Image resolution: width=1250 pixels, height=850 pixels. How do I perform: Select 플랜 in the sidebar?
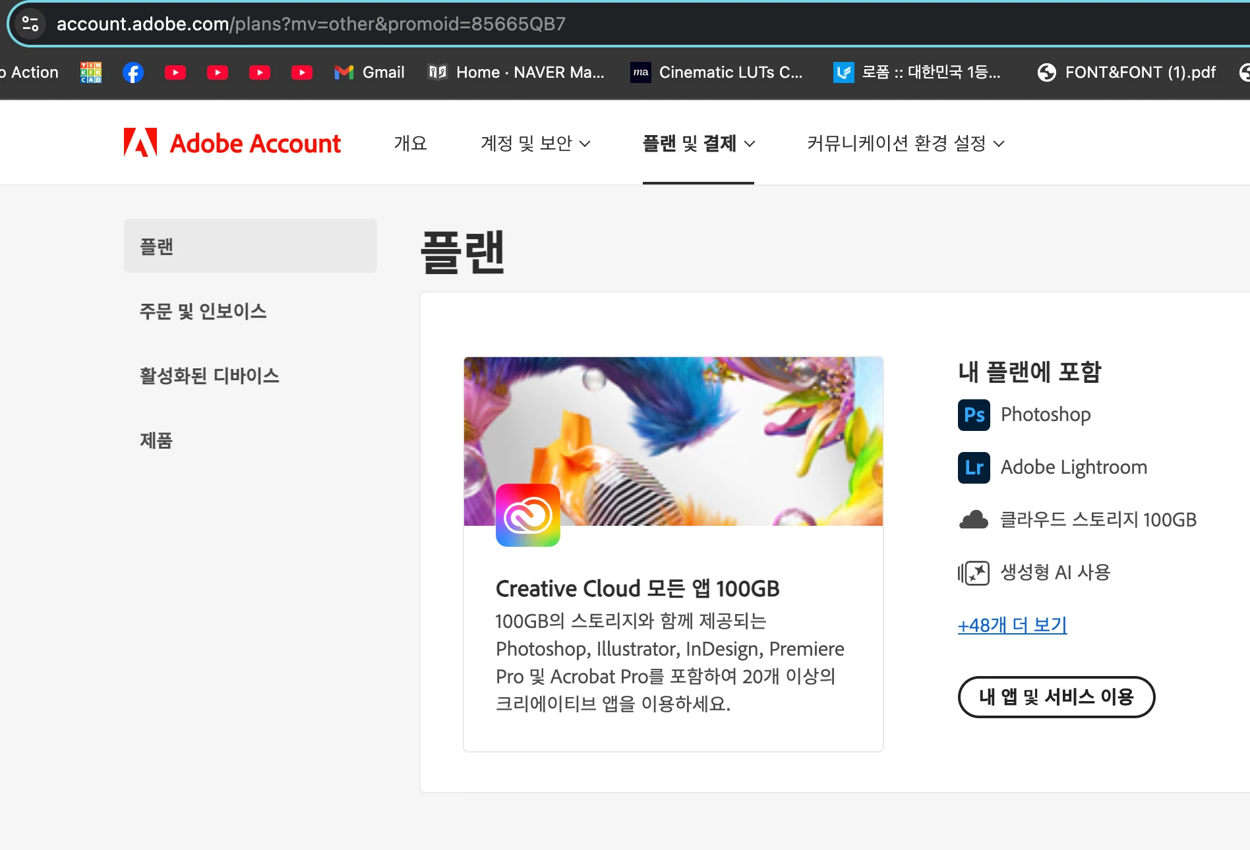pos(251,246)
